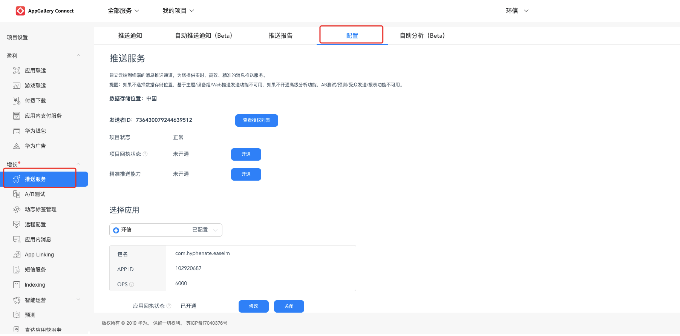Click the 预测 sidebar icon
Screen dimensions: 680x336
coord(17,315)
